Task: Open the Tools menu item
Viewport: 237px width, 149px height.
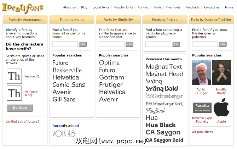Action: pyautogui.click(x=157, y=7)
